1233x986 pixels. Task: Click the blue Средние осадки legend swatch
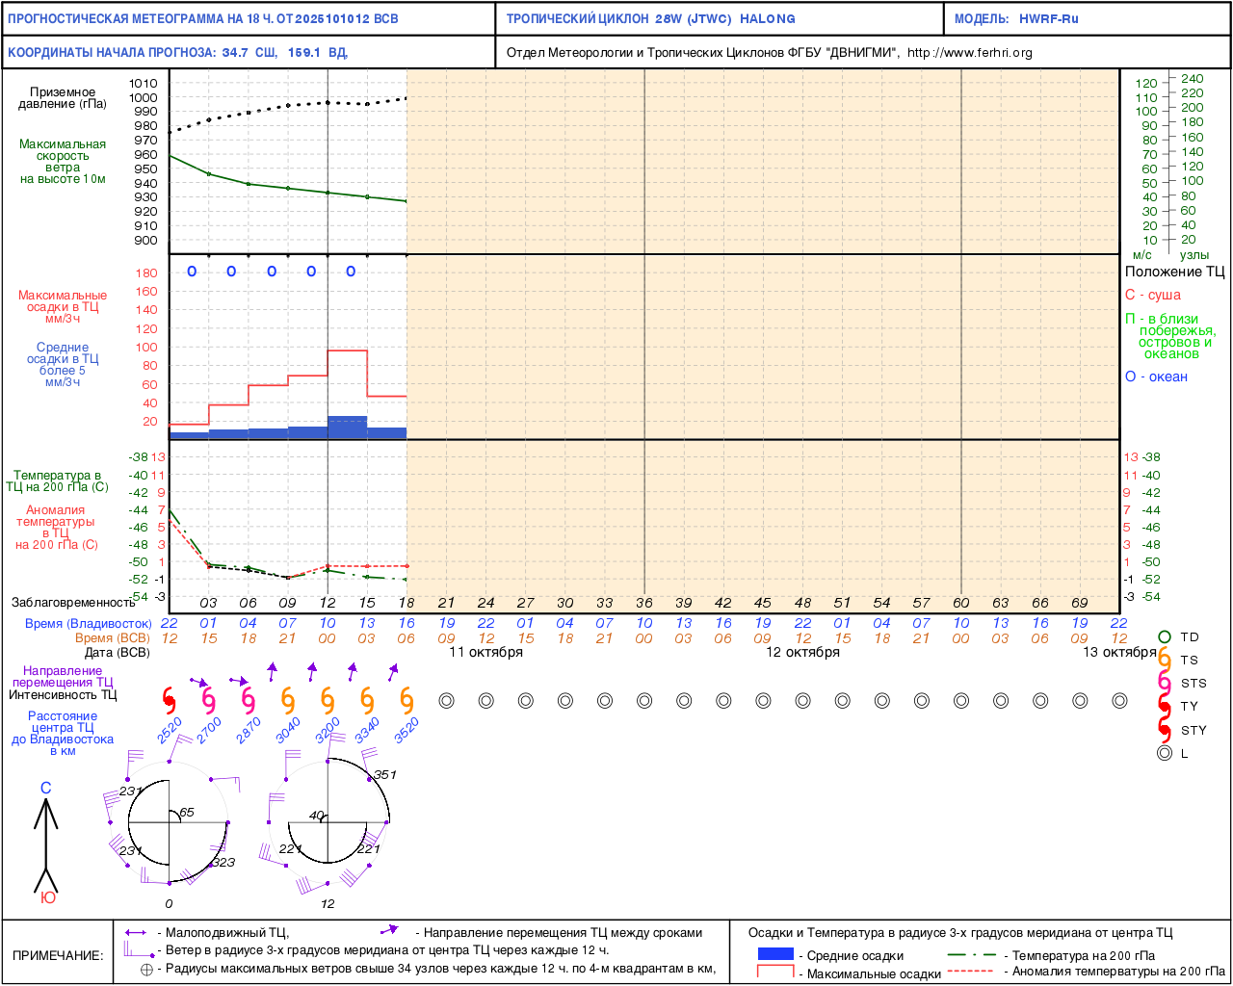(775, 954)
